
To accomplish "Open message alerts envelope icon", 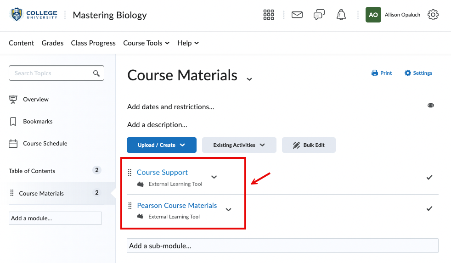I will pos(297,15).
